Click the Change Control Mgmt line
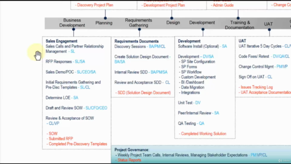Viewport: 291px width, 164px height. [263, 67]
